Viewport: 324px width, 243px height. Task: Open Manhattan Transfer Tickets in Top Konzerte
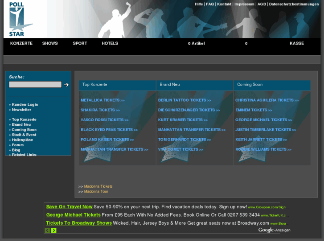[115, 149]
